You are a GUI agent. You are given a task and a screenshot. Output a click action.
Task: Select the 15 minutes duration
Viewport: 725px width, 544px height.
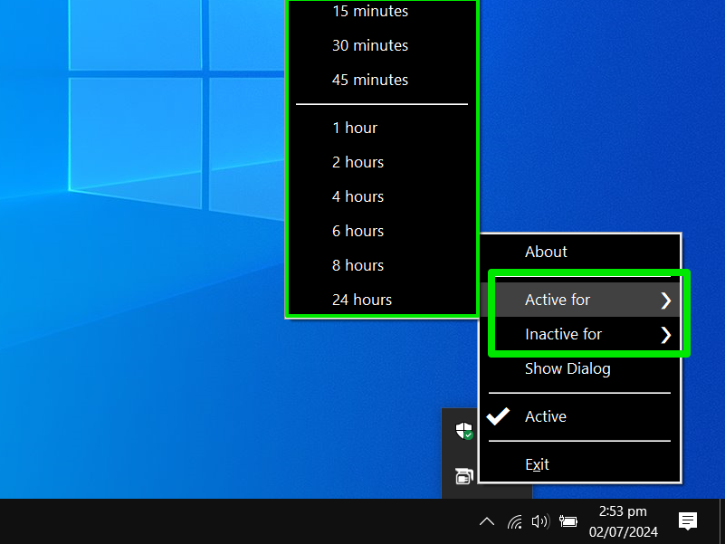click(371, 12)
